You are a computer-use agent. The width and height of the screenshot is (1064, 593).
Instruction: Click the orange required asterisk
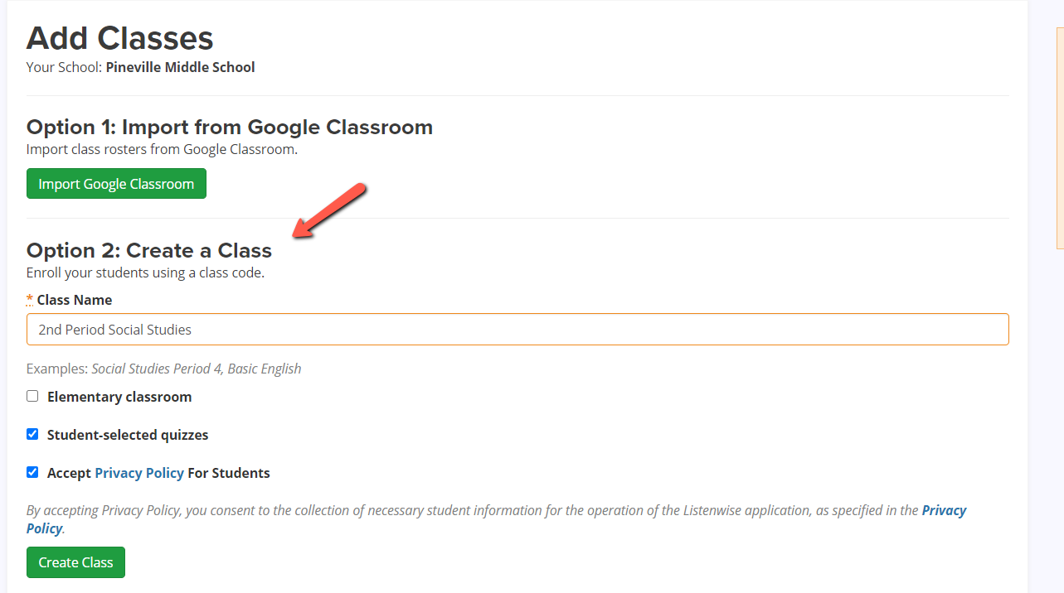click(30, 299)
